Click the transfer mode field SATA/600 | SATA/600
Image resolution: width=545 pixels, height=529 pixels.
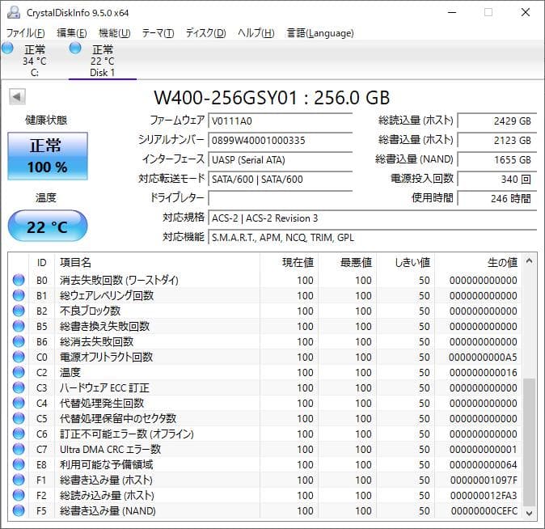click(280, 179)
